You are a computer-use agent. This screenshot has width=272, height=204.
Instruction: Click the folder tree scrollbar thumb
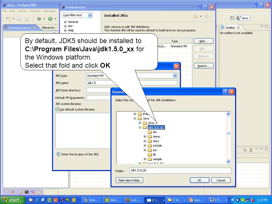click(x=228, y=133)
